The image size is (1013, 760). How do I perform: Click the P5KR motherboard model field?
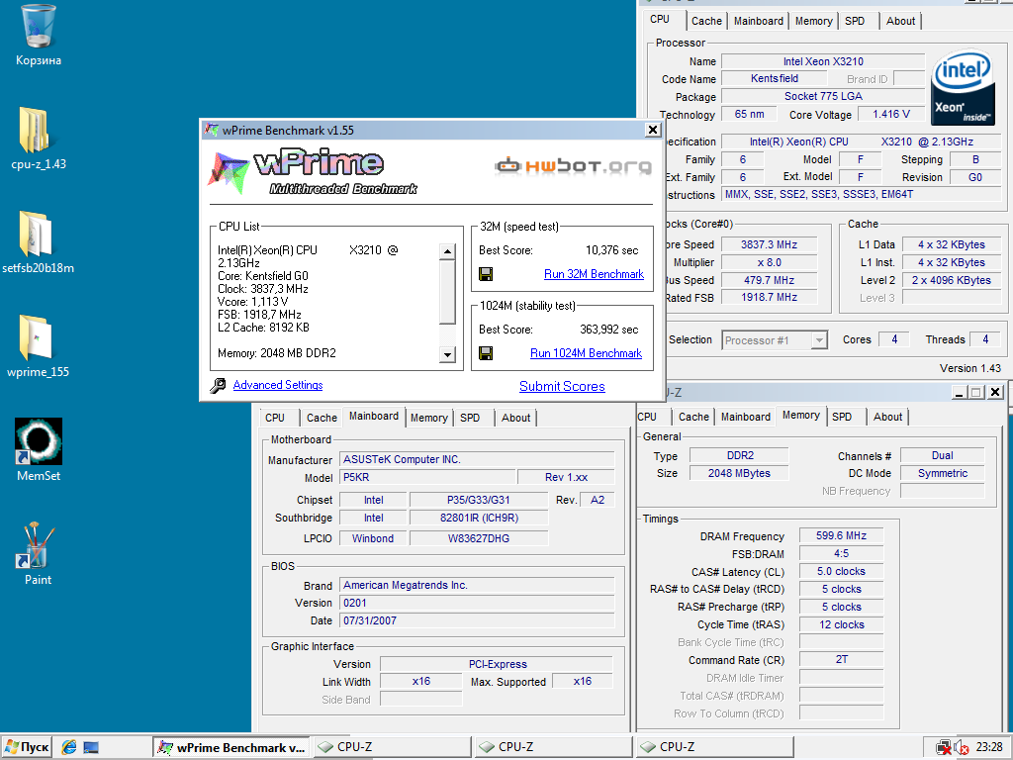pyautogui.click(x=427, y=477)
